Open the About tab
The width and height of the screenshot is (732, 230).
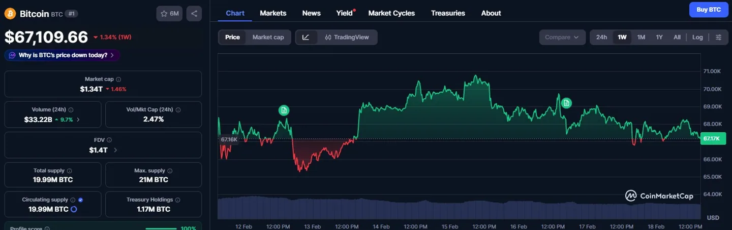point(491,13)
